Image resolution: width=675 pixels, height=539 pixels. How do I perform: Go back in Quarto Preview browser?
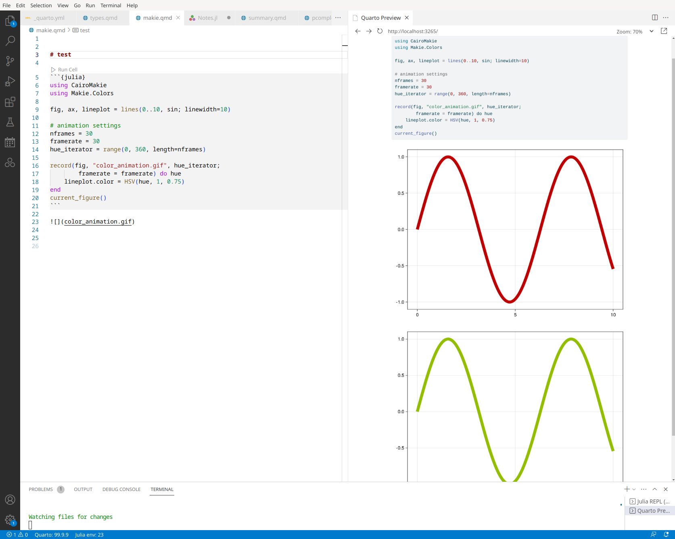pos(358,31)
